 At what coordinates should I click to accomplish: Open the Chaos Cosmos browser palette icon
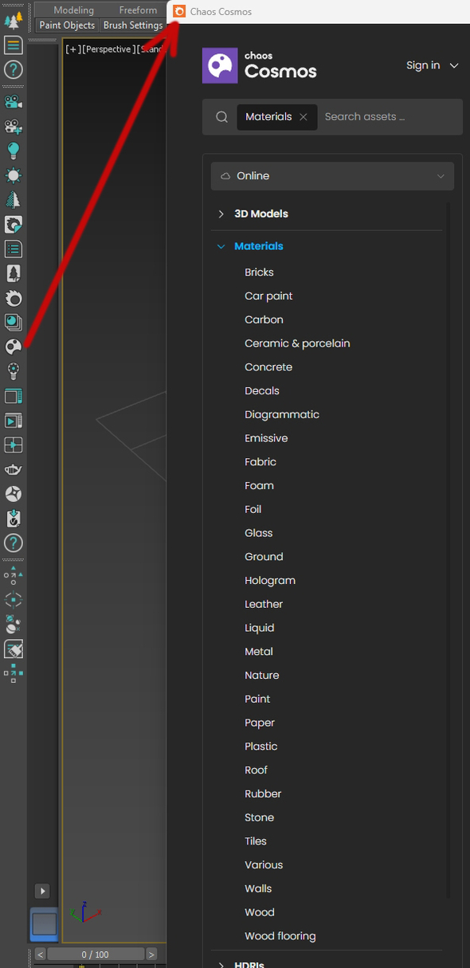14,347
